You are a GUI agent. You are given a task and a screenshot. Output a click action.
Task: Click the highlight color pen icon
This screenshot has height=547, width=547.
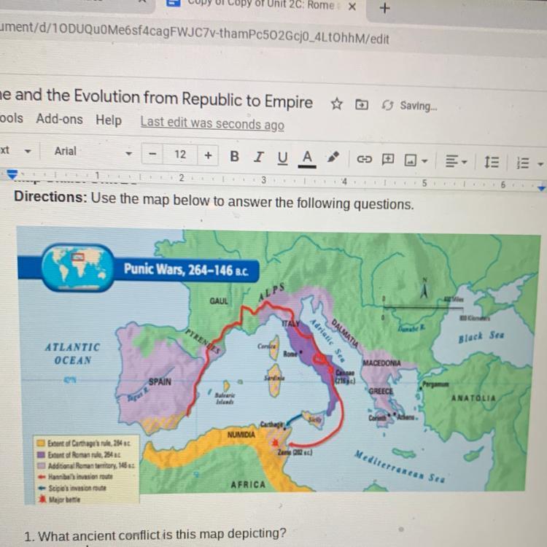[333, 157]
